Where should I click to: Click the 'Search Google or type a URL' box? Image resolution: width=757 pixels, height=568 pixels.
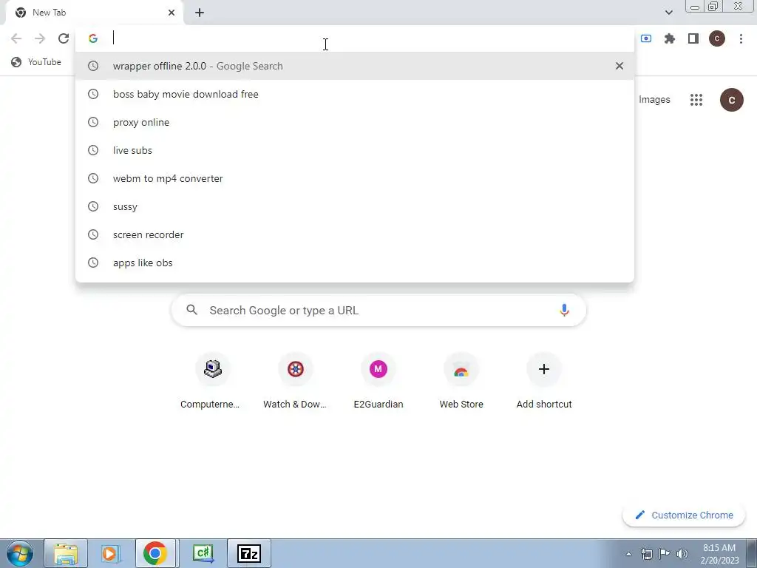coord(378,310)
